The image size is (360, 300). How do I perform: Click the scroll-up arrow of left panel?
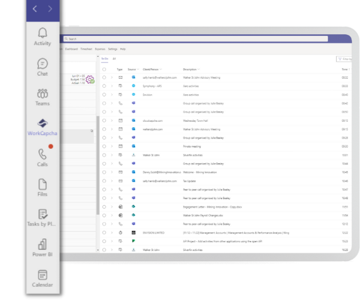tap(98, 56)
